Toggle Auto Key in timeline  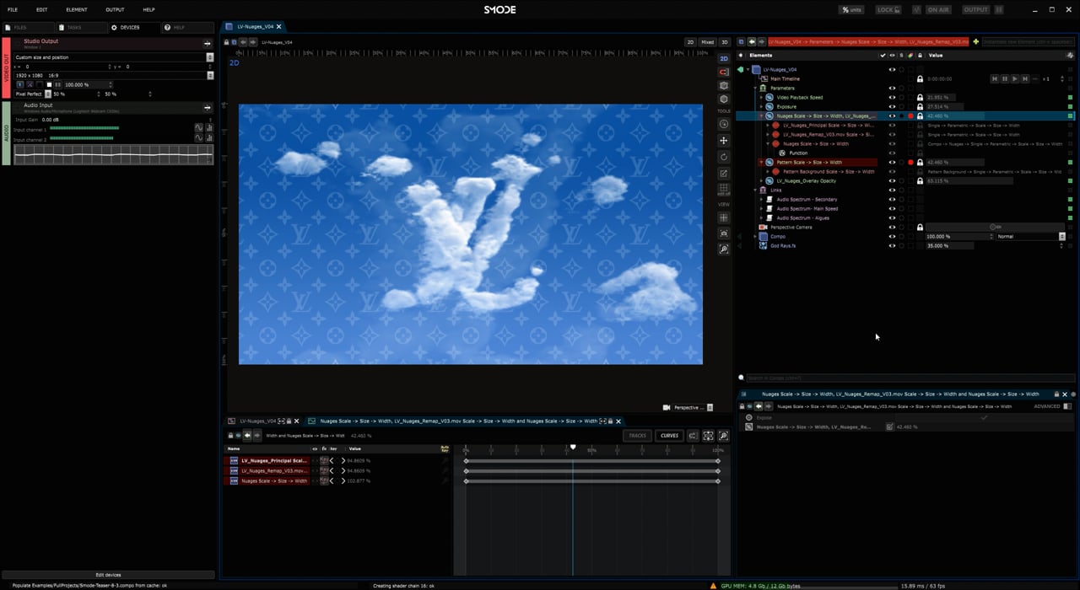(445, 448)
